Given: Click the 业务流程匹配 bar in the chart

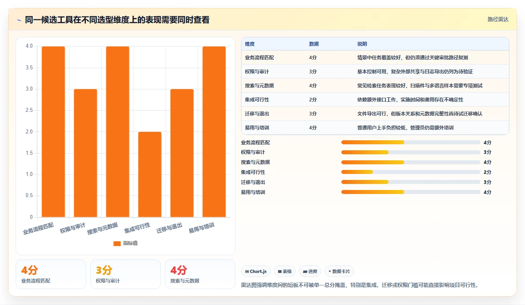Looking at the screenshot, I should (x=53, y=132).
